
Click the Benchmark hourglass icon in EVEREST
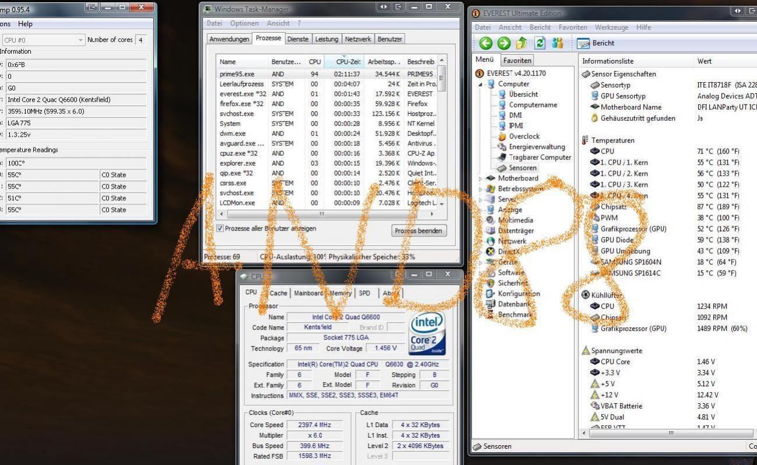490,314
